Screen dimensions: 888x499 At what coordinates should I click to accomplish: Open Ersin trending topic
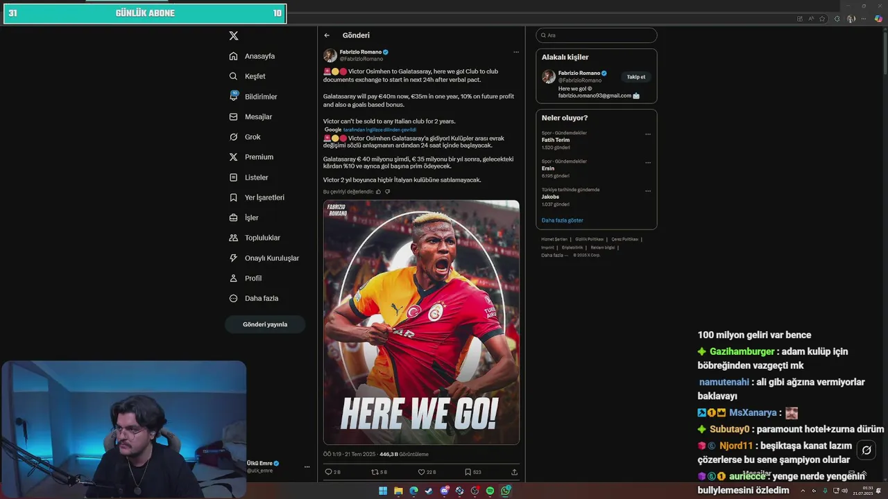pos(548,168)
